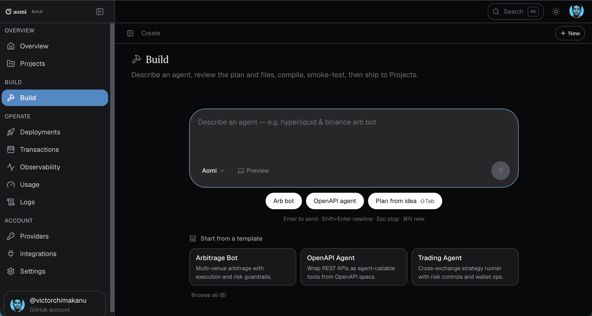Click the Observability pulse icon
This screenshot has height=316, width=592.
click(x=11, y=167)
